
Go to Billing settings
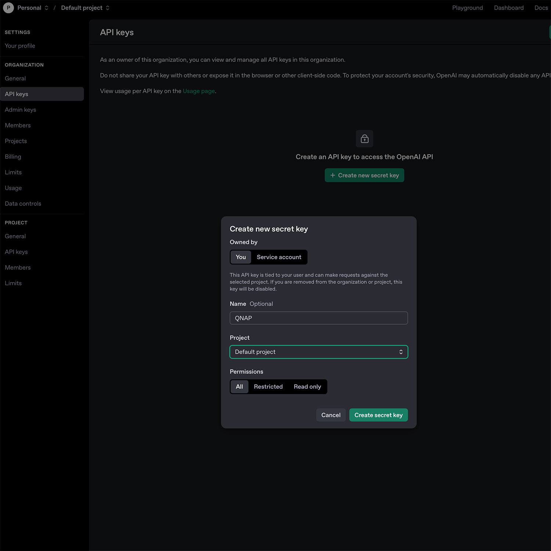pos(13,156)
